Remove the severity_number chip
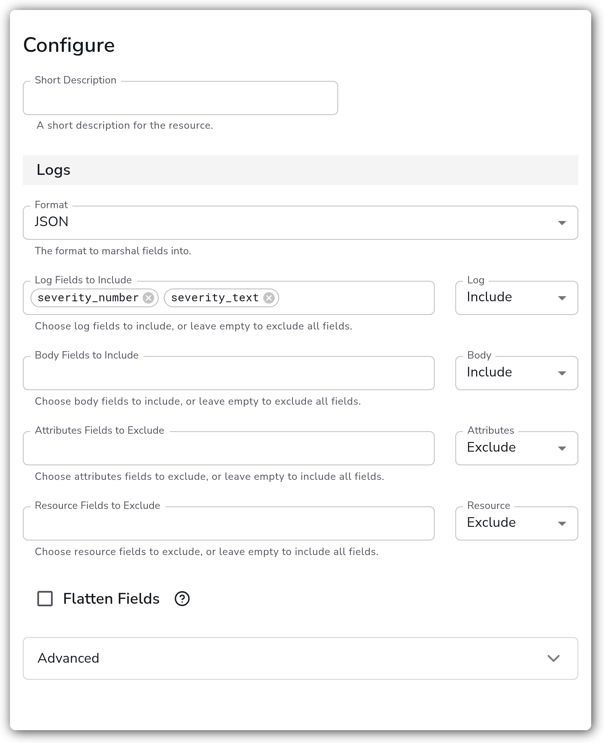The image size is (604, 743). click(x=148, y=298)
